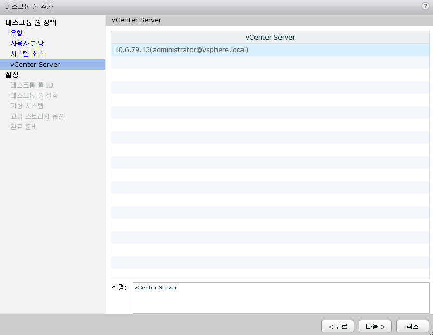Click the disabled 가상 시스템 step
Viewport: 433px width, 335px height.
pos(27,106)
